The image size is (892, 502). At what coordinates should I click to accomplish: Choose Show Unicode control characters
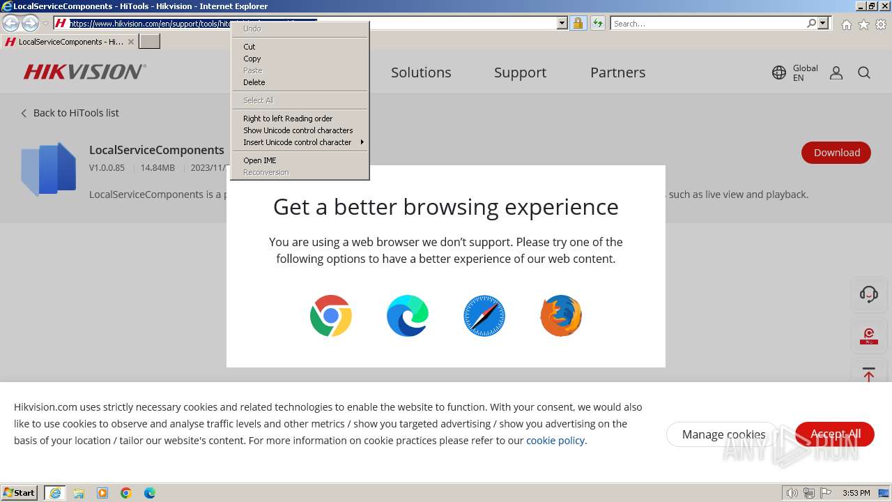pos(300,130)
